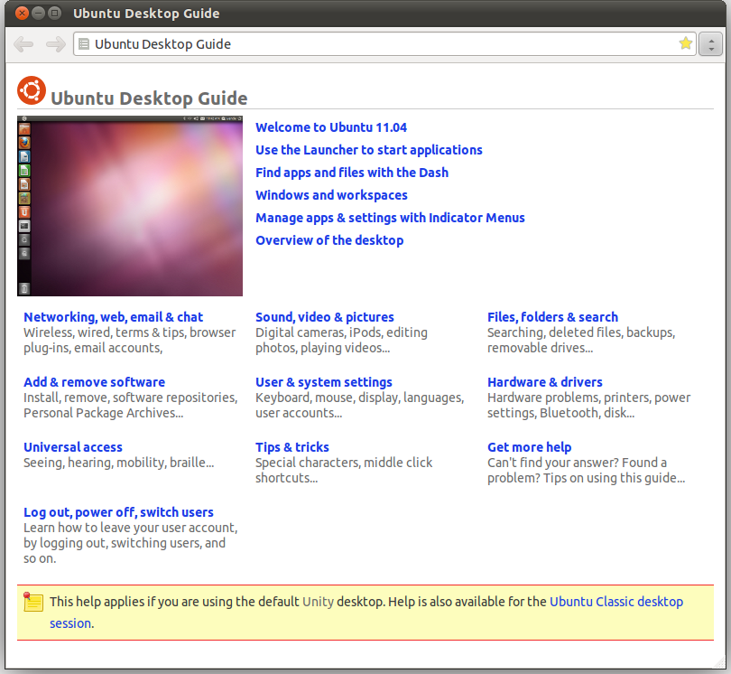Viewport: 731px width, 674px height.
Task: Open the dropdown menu button beside address bar
Action: coord(710,44)
